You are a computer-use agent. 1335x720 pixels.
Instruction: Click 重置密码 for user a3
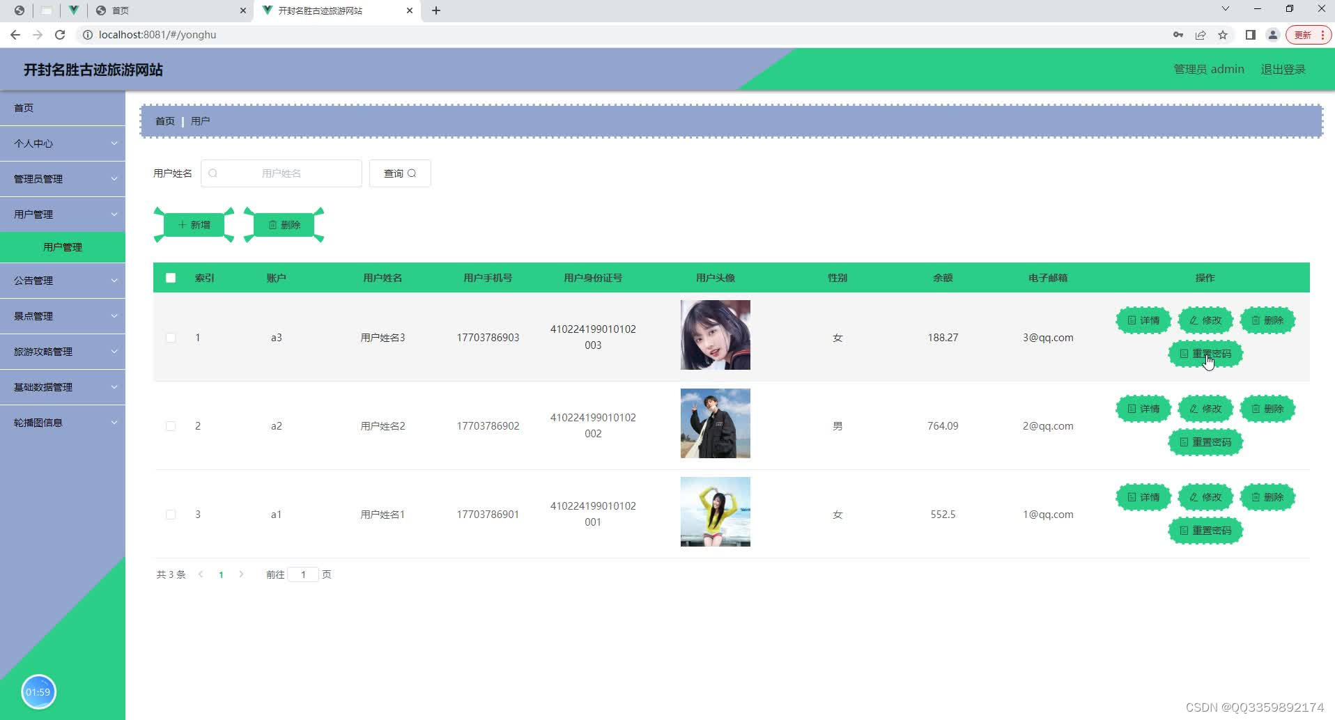(1205, 354)
